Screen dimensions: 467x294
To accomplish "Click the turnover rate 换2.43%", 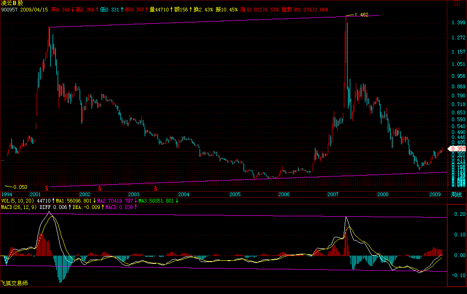I will [203, 10].
